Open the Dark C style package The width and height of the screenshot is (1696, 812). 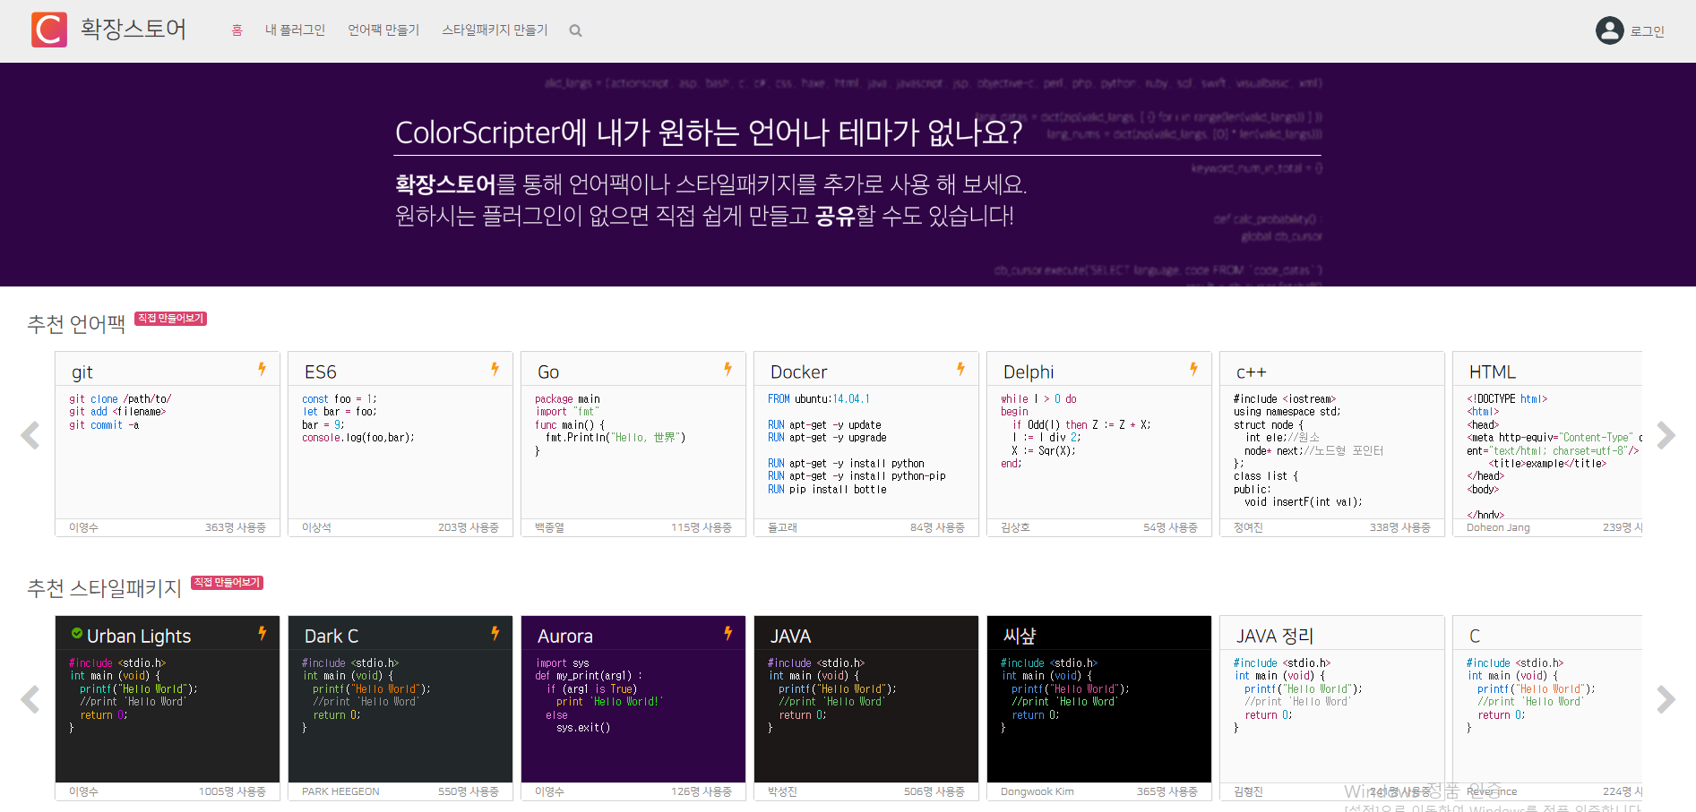point(400,708)
